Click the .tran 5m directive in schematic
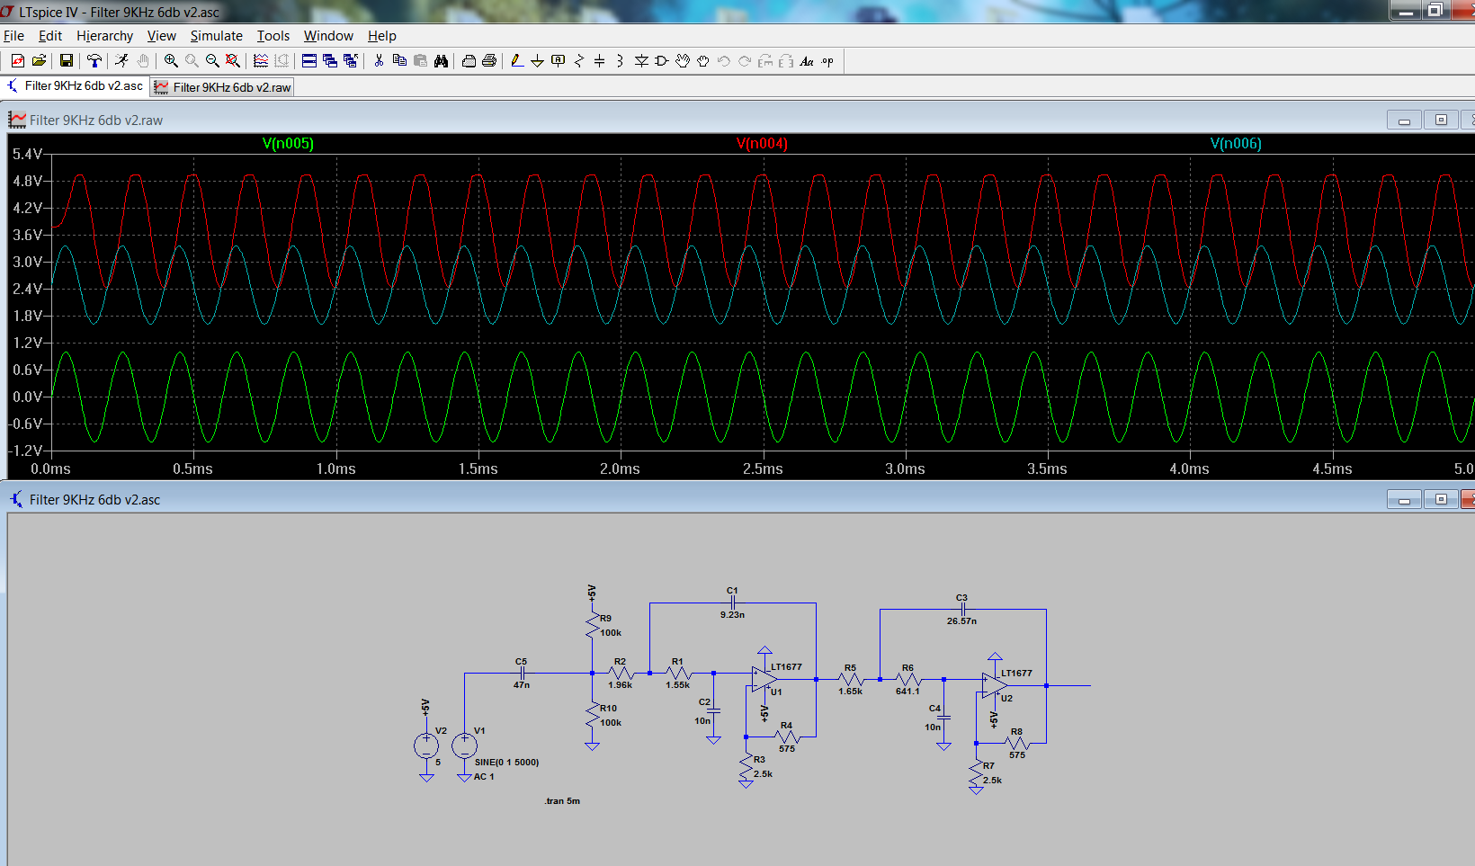The image size is (1475, 866). [x=562, y=801]
